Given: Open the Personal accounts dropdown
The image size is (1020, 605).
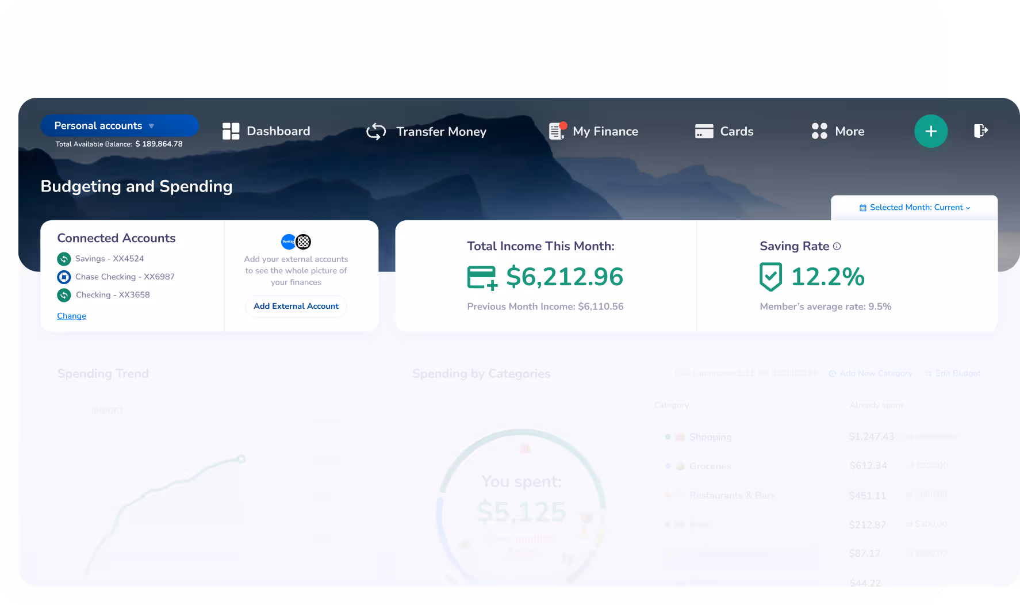Looking at the screenshot, I should coord(119,125).
